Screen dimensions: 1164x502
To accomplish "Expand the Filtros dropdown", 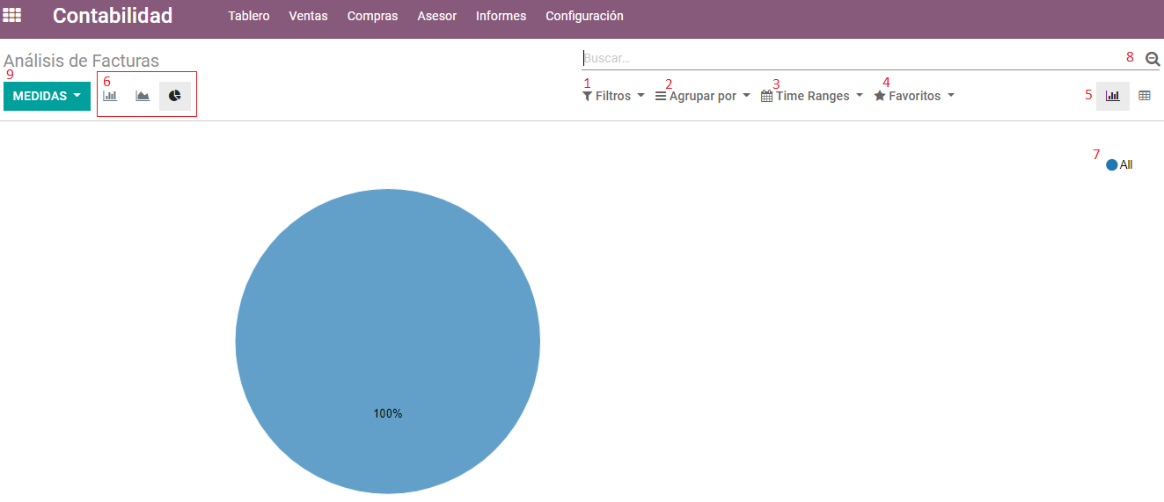I will (x=613, y=96).
